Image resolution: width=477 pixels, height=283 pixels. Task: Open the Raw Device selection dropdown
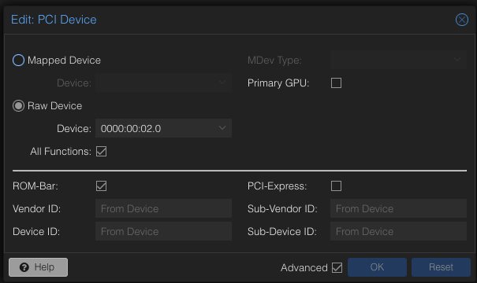[x=222, y=128]
